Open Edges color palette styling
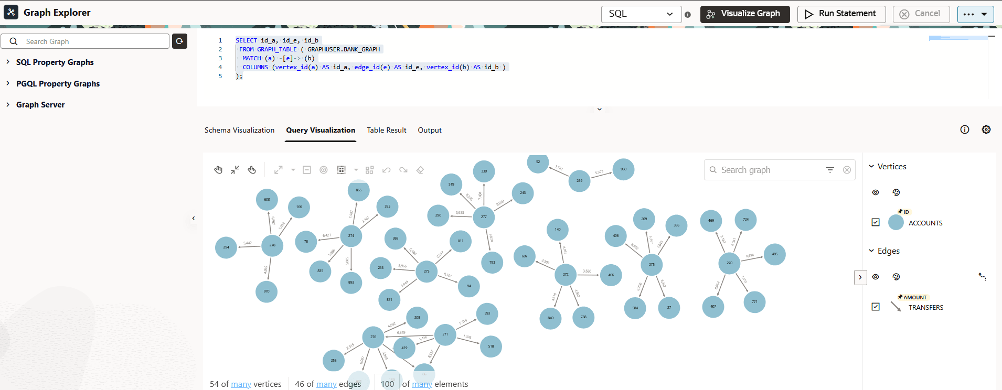This screenshot has height=390, width=1002. [x=896, y=277]
